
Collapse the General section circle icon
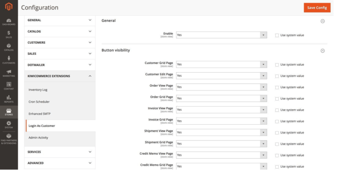tap(323, 21)
